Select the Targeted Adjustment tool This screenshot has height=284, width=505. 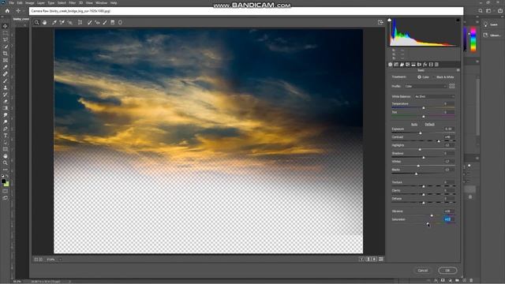(x=70, y=23)
